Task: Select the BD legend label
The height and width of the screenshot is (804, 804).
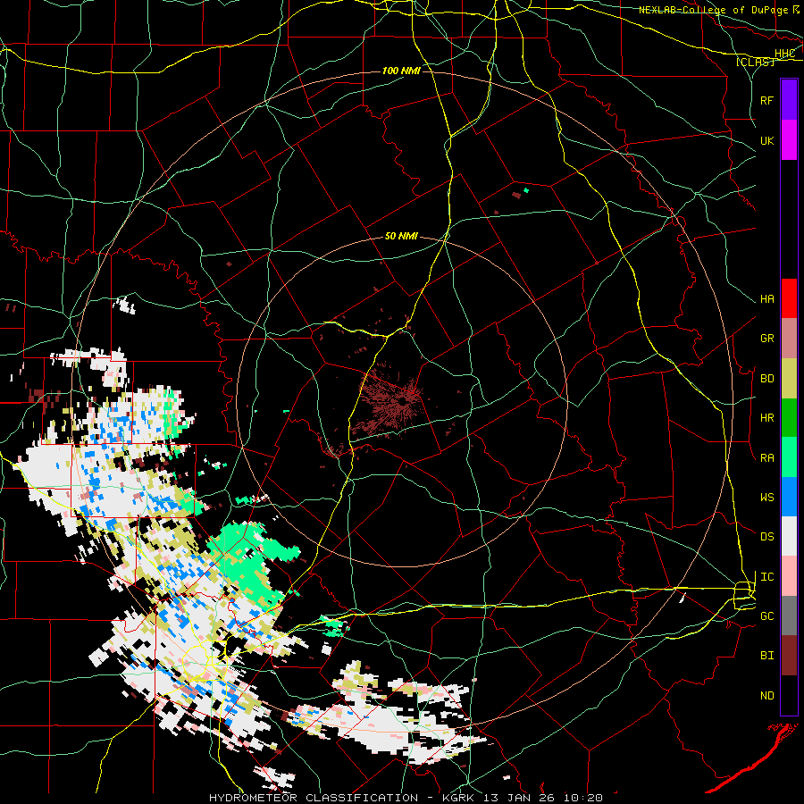Action: coord(766,379)
